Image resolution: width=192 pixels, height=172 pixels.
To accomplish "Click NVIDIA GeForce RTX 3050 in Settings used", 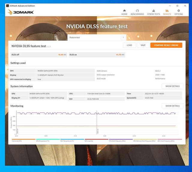I will pos(47,71).
